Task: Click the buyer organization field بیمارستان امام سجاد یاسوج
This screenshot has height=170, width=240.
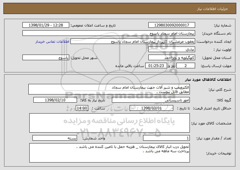Action: (109, 33)
